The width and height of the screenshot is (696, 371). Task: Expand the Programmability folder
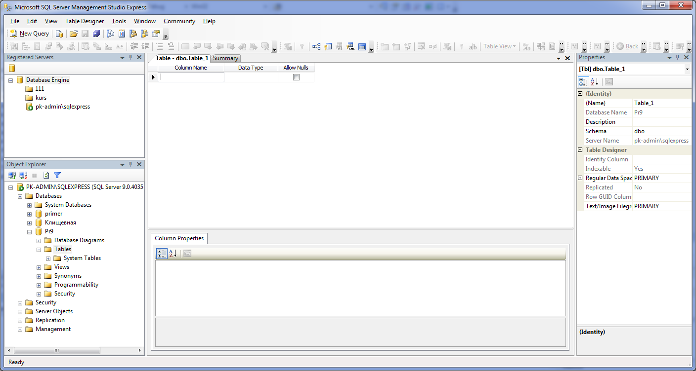39,285
